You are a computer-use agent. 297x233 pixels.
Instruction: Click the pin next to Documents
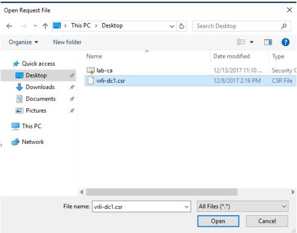(72, 99)
